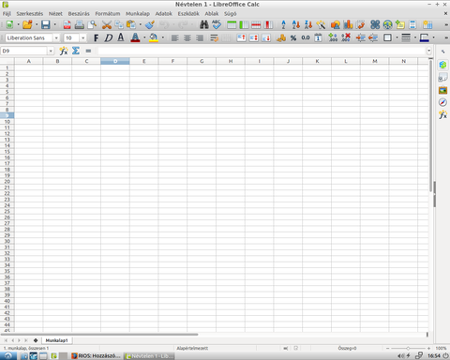Click the Paste clipboard icon
This screenshot has height=360, width=450.
click(x=131, y=24)
